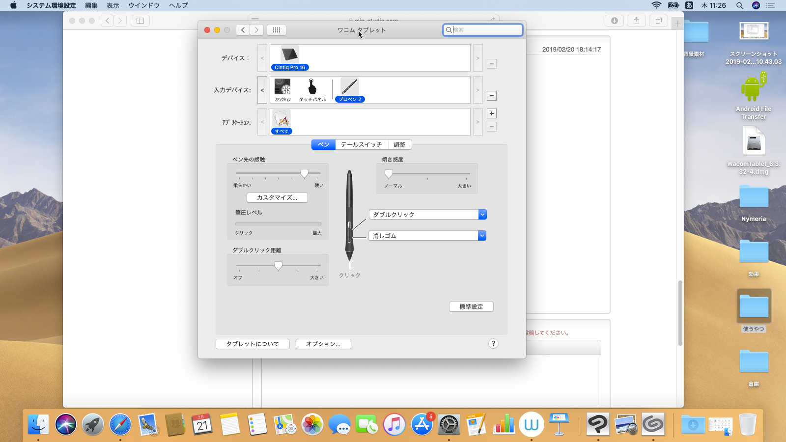Show all preference panes with grid icon

pyautogui.click(x=277, y=30)
